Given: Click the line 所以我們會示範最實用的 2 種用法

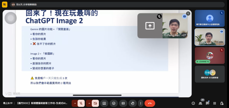Looking at the screenshot, I should (51, 83).
